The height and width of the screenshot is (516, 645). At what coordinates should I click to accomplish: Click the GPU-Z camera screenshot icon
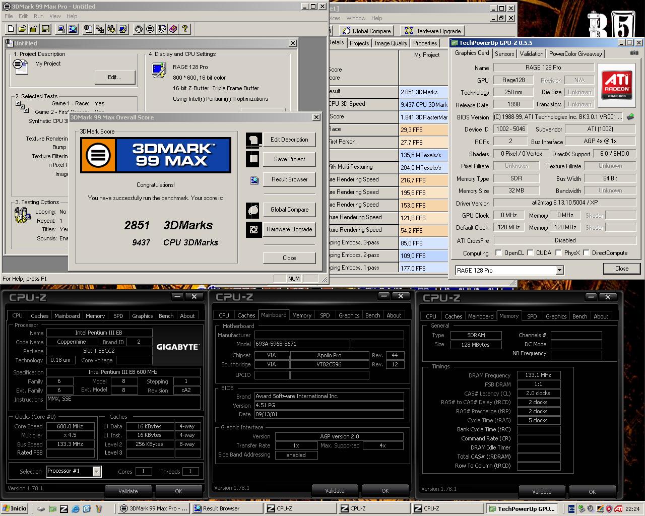tap(634, 53)
